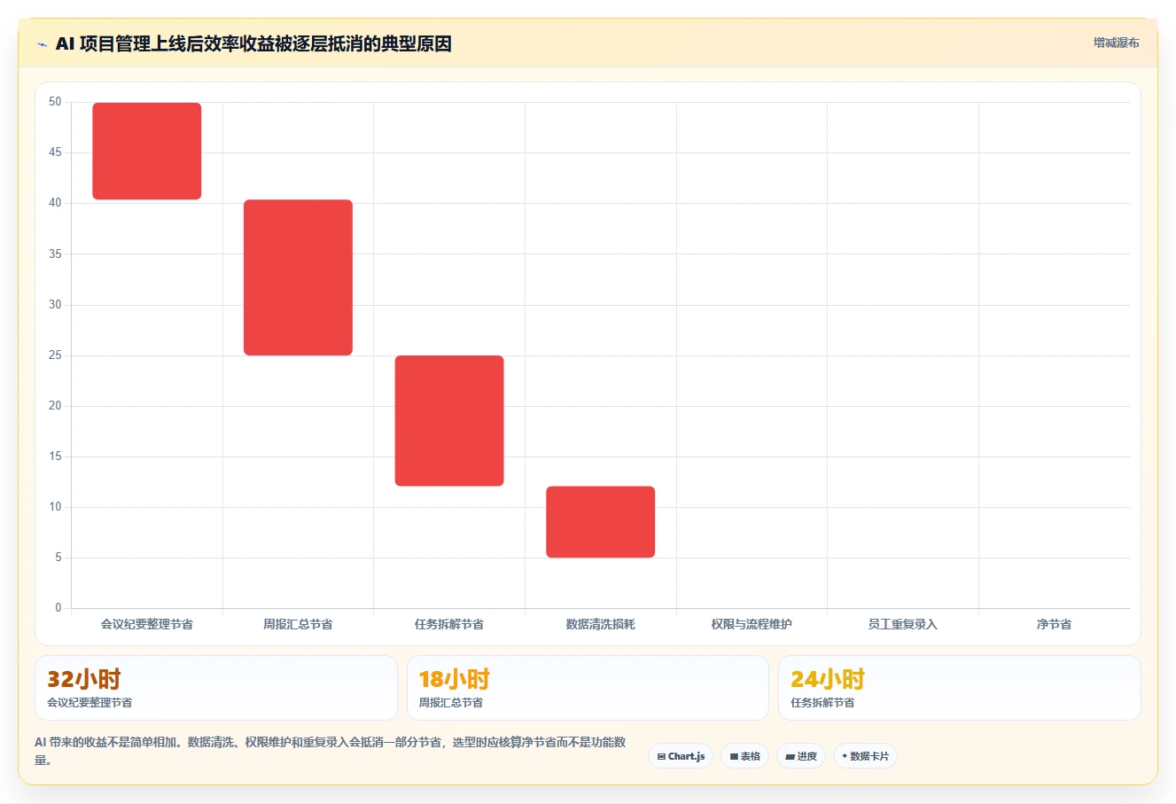Click the y-axis value 25
Screen dimensions: 1176x804
pos(55,355)
